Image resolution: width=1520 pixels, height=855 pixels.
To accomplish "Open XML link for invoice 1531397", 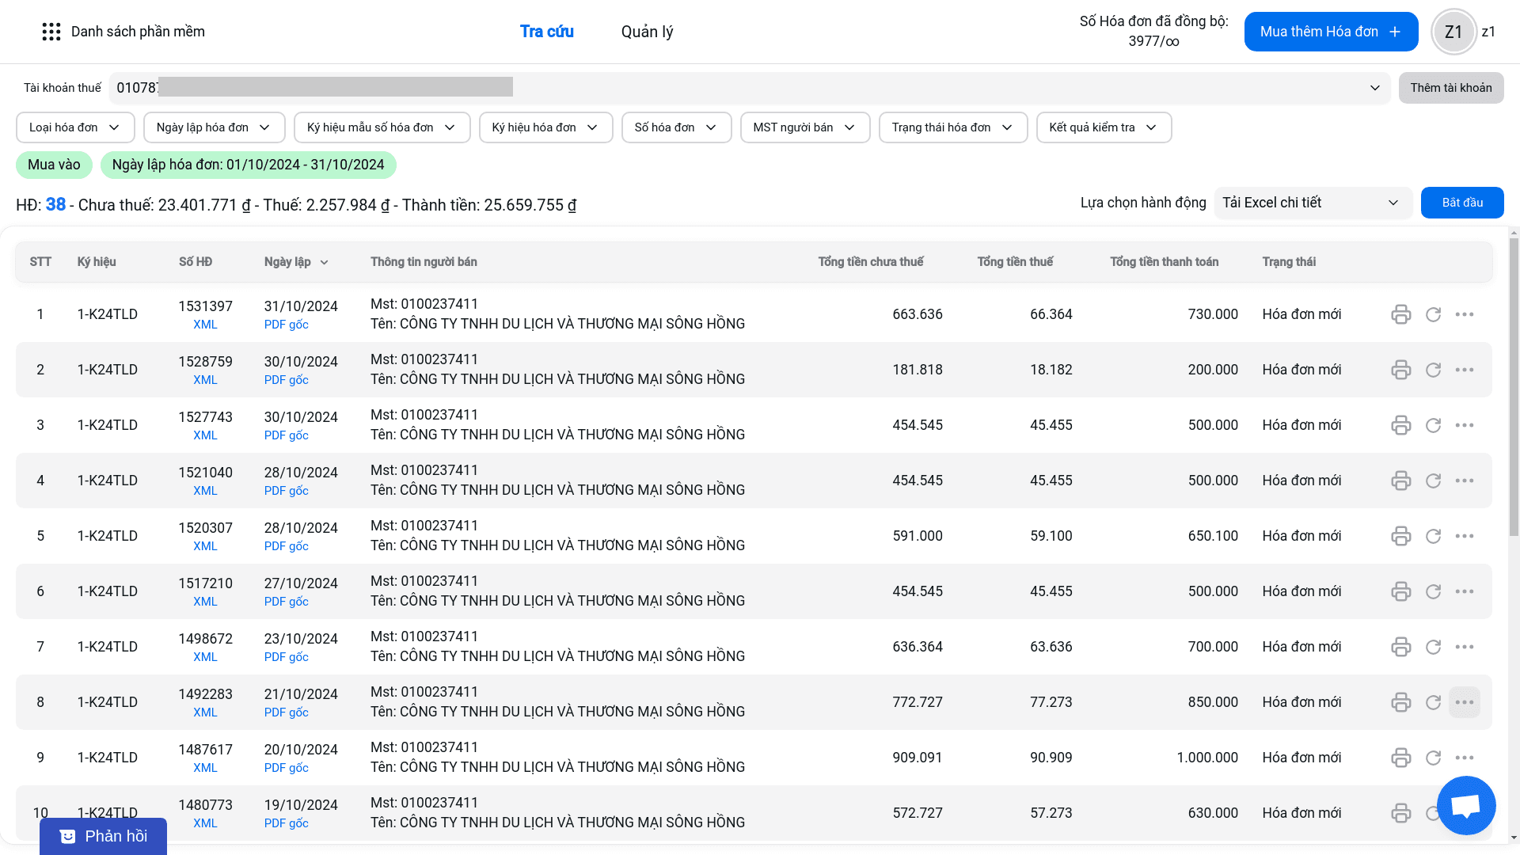I will tap(205, 325).
